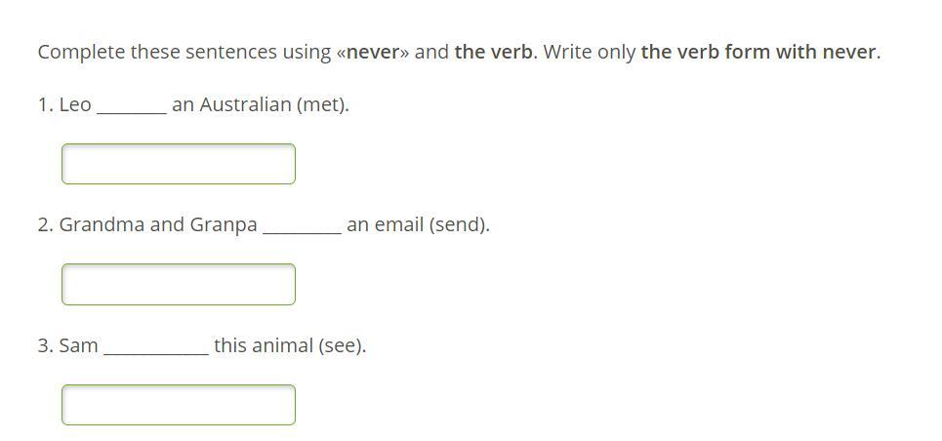Click the word Granpa in sentence 2
This screenshot has width=942, height=441.
click(x=224, y=226)
